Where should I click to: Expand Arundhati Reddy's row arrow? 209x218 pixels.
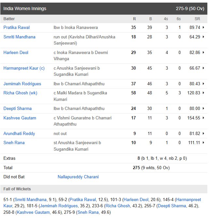[x=203, y=133]
